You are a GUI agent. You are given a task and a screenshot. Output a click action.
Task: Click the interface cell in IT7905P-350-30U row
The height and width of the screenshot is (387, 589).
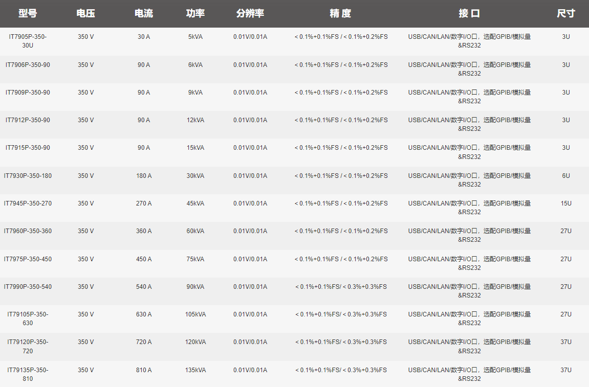click(x=469, y=41)
